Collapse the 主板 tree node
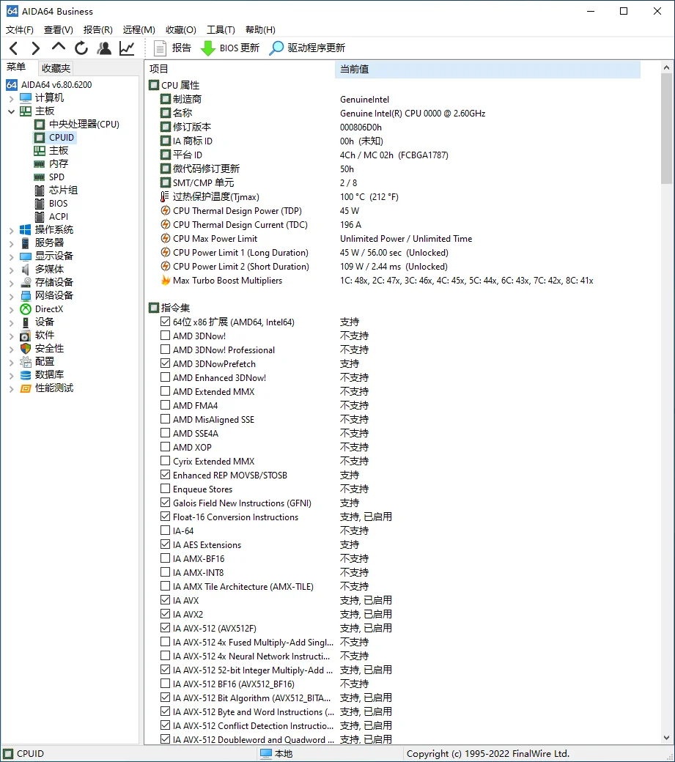675x762 pixels. pyautogui.click(x=11, y=111)
